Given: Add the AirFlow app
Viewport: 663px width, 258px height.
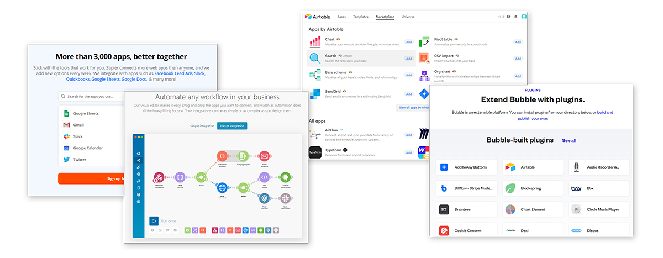Looking at the screenshot, I should pyautogui.click(x=409, y=135).
